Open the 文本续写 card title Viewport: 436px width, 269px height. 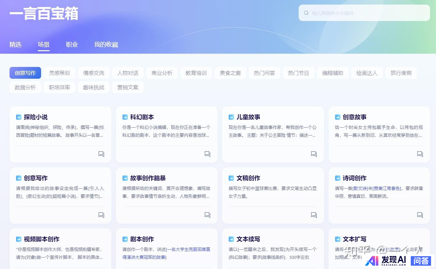point(248,239)
